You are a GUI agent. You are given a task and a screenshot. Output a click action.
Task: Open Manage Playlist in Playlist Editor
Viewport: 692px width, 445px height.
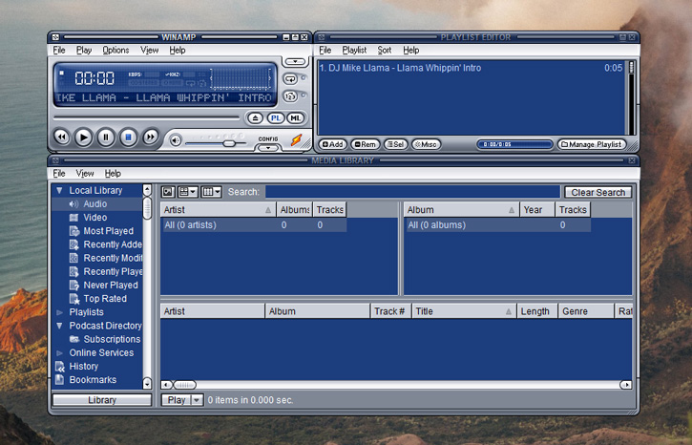point(592,144)
